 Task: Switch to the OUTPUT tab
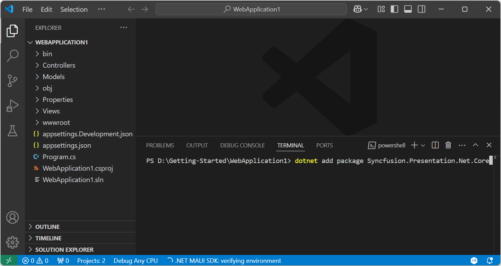197,145
